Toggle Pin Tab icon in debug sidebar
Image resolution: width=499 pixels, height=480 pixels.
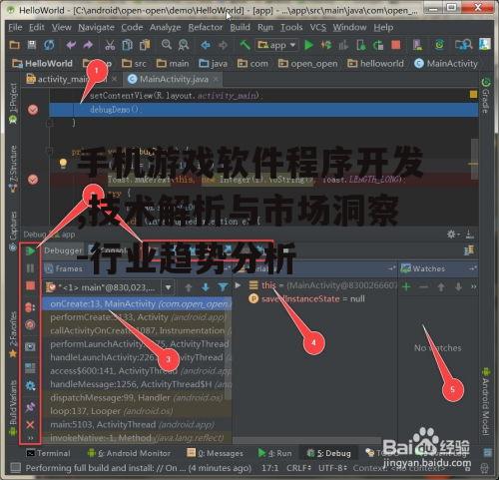pos(30,406)
